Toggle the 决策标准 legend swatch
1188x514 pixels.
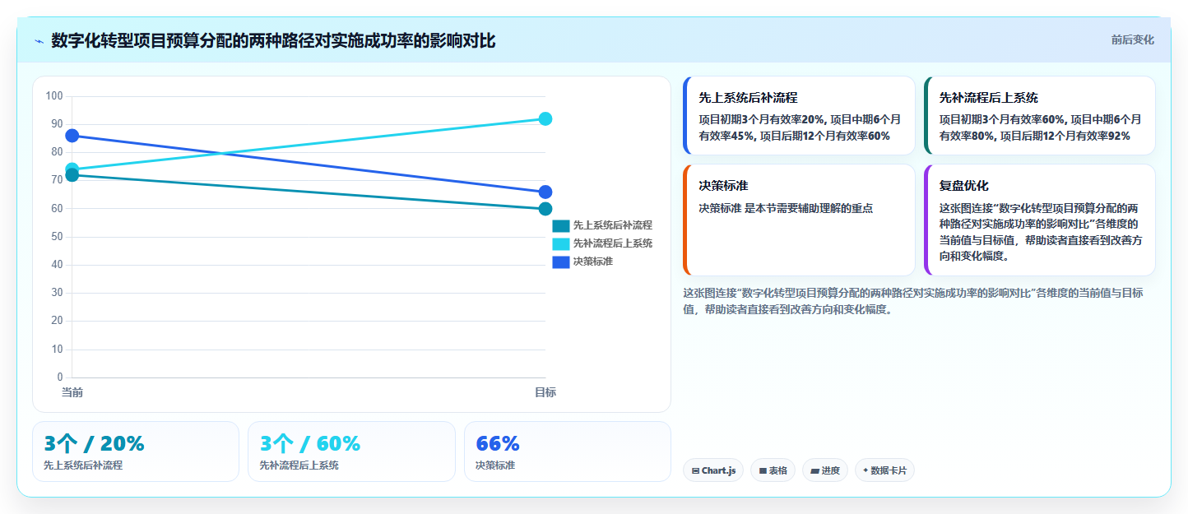pos(561,262)
